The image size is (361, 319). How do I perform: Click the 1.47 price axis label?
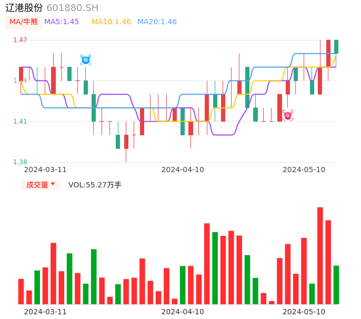click(20, 40)
